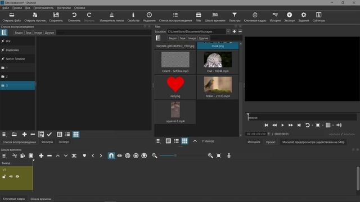Open the Filters funnel icon in the top toolbar
The width and height of the screenshot is (360, 202).
coord(235,15)
